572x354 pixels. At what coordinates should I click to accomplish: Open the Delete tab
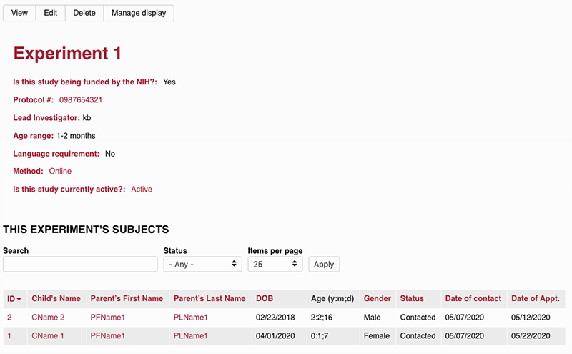point(84,13)
